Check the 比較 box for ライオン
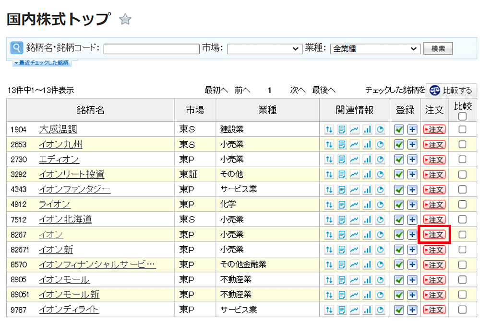Screen dimensions: 480x321 pyautogui.click(x=463, y=204)
